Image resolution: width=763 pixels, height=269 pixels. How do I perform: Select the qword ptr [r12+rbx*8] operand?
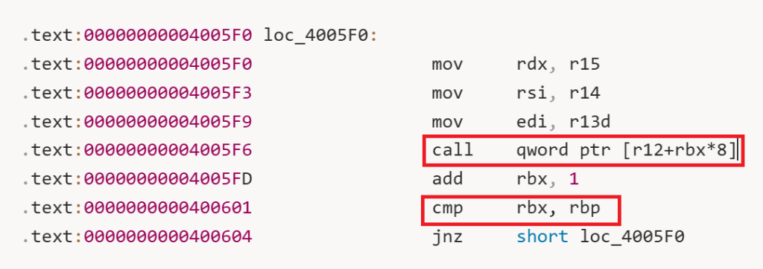pos(626,151)
